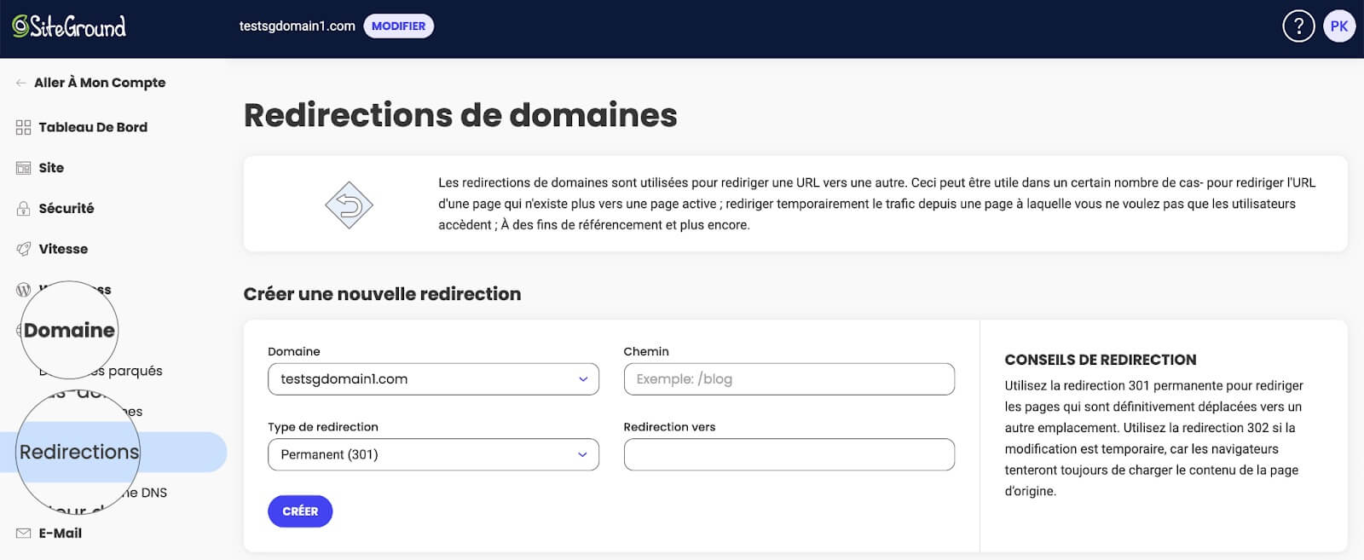This screenshot has height=560, width=1364.
Task: Focus the Chemin input field
Action: 789,379
